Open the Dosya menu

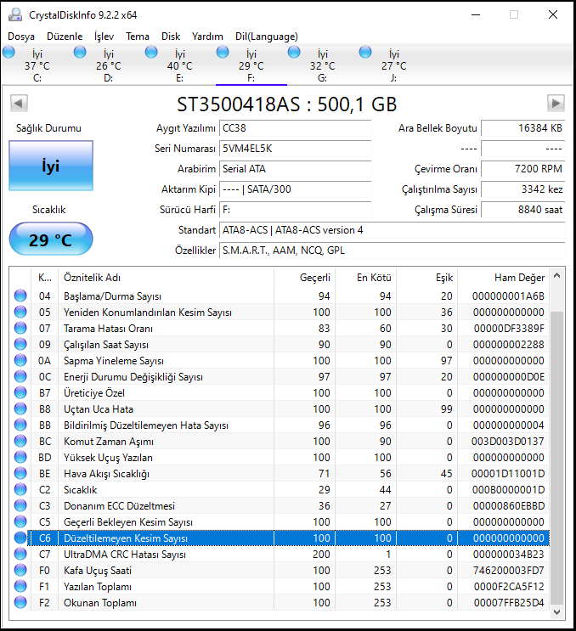point(21,37)
